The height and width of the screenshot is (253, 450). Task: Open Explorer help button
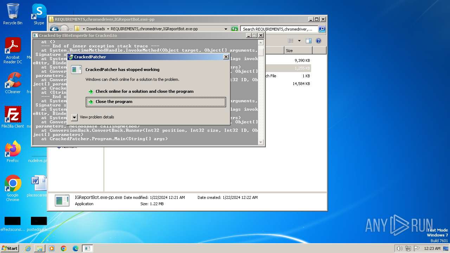pos(319,41)
